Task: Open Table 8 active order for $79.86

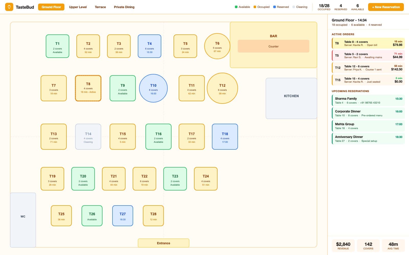Action: (x=368, y=43)
